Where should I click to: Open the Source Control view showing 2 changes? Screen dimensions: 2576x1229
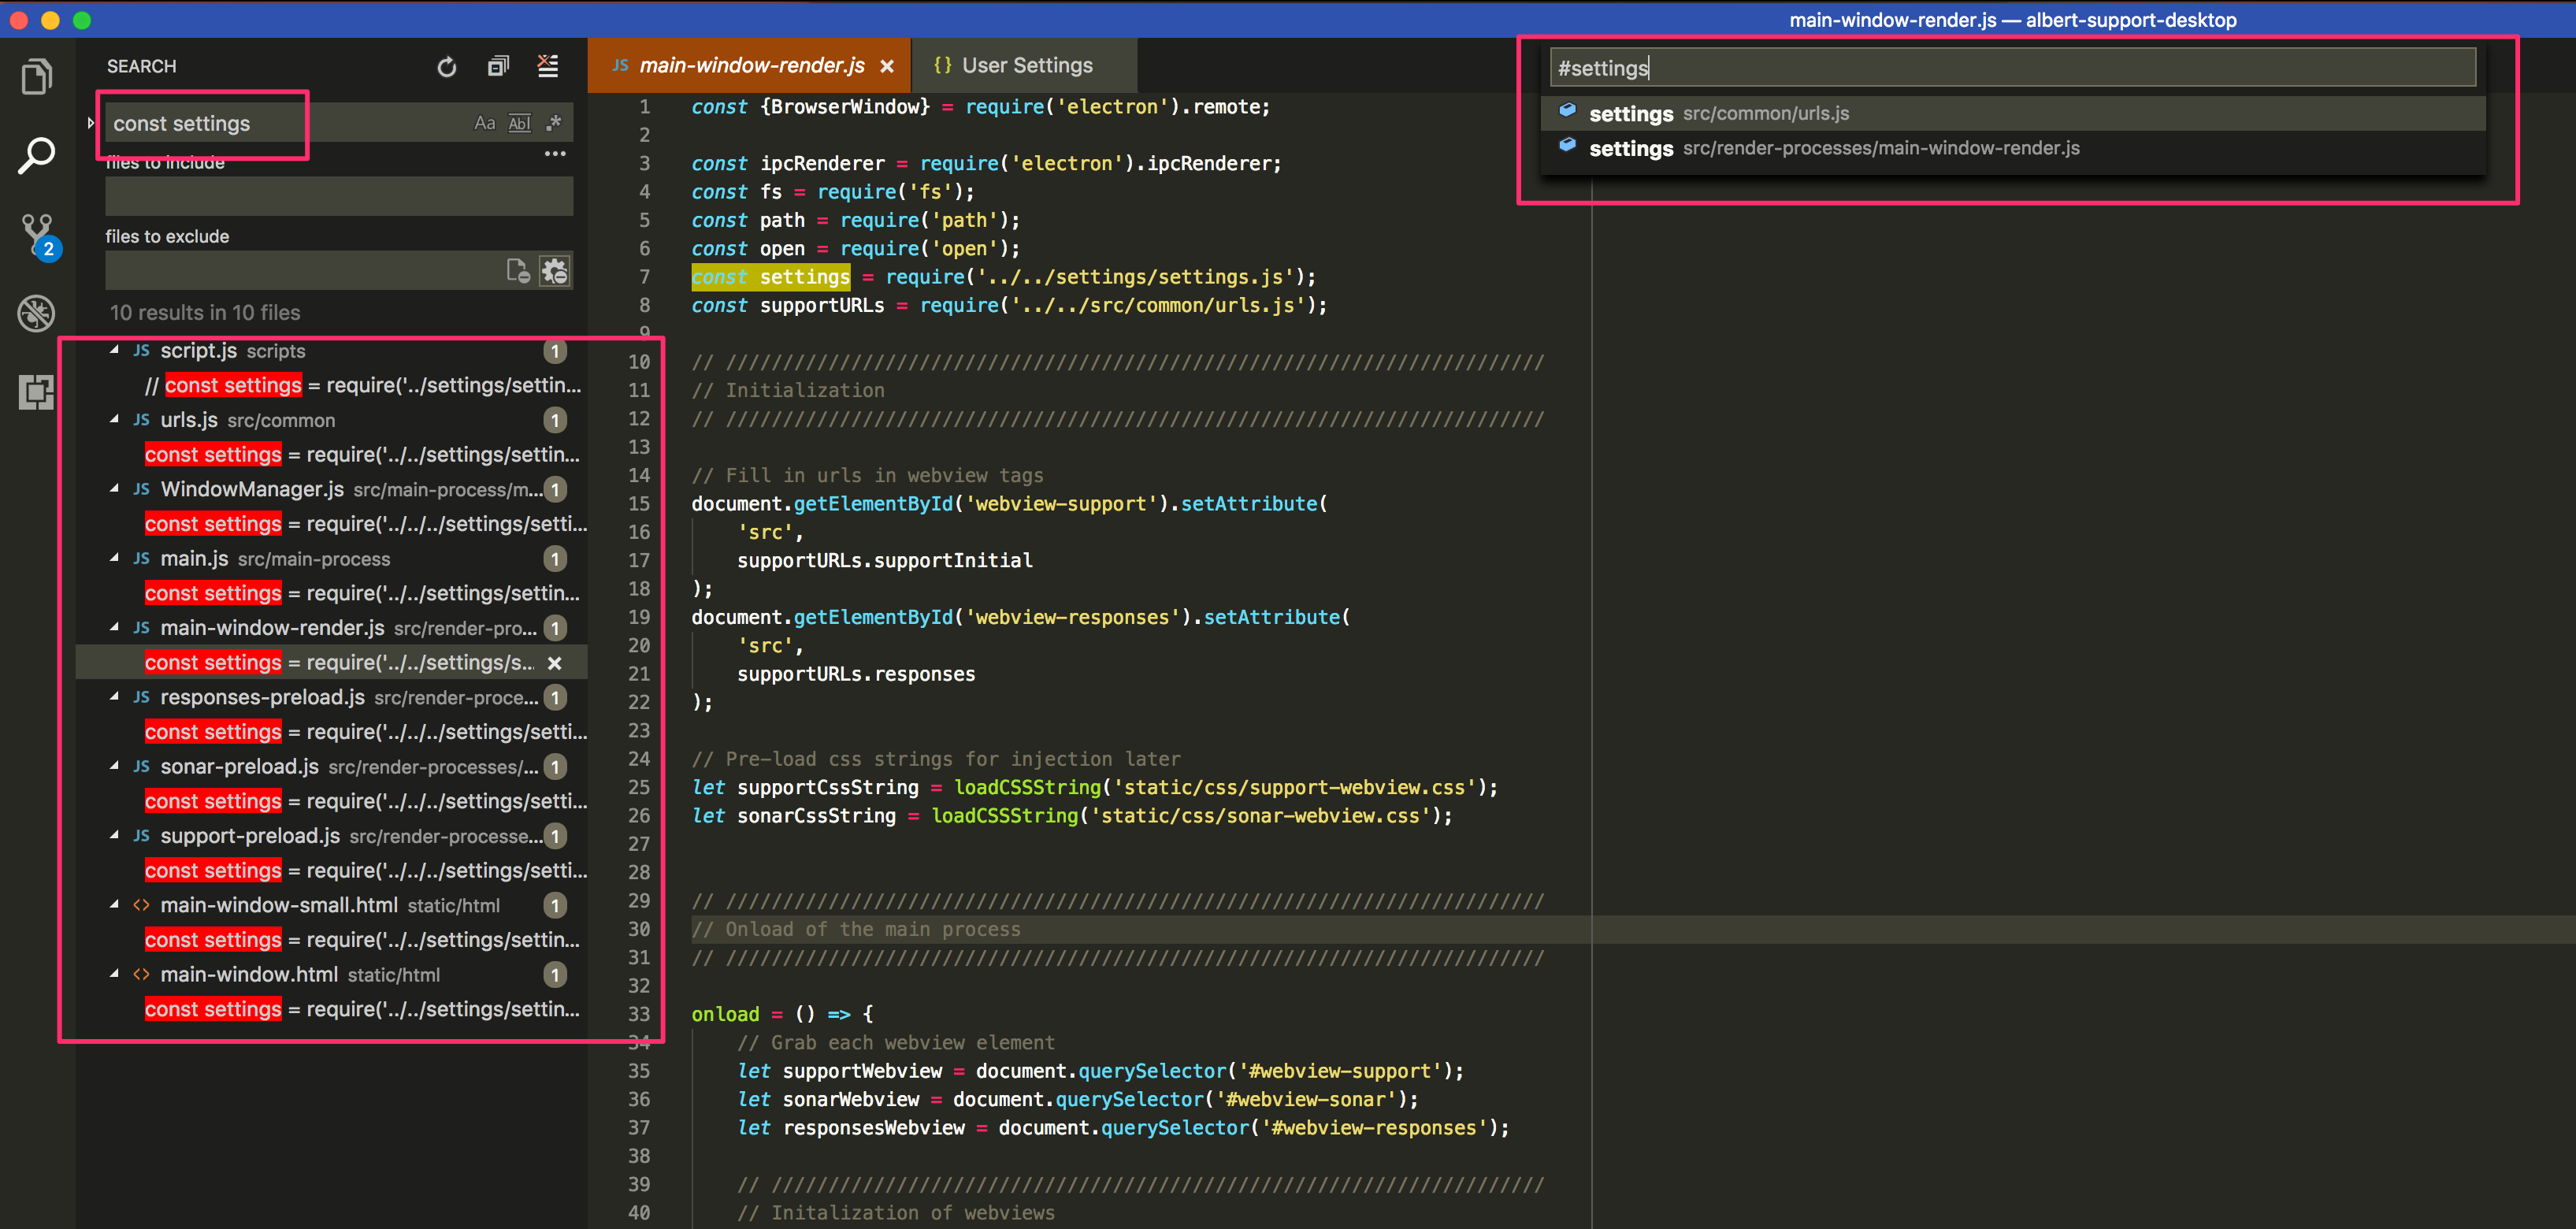[x=37, y=236]
